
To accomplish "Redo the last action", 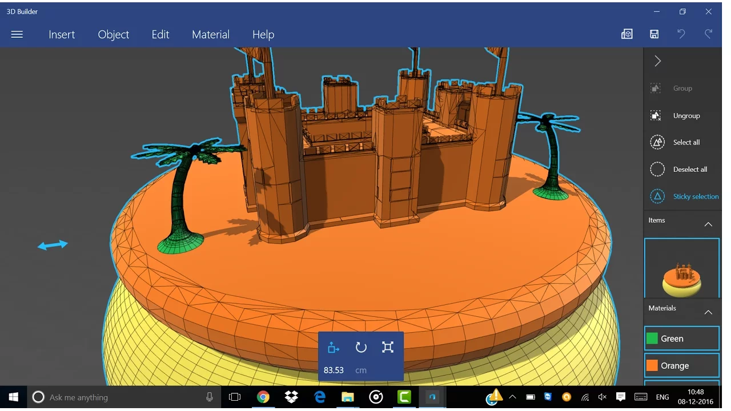I will coord(709,34).
